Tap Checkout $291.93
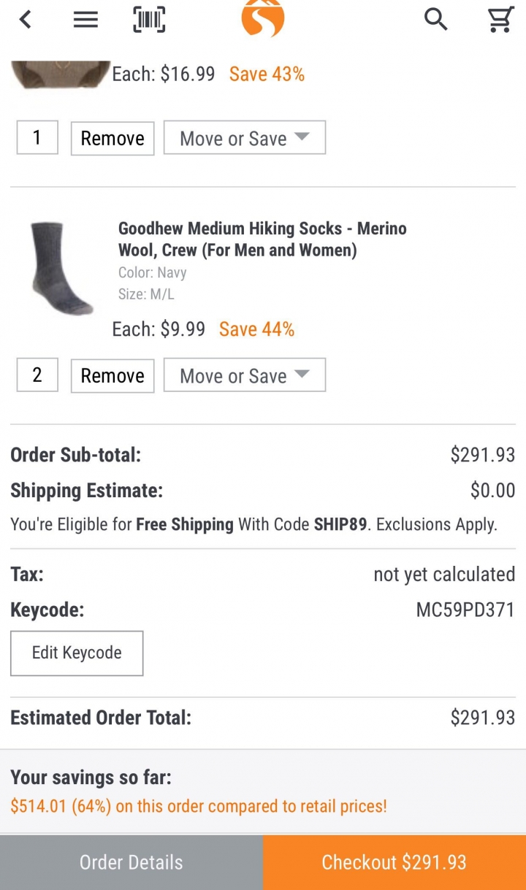 (x=394, y=862)
